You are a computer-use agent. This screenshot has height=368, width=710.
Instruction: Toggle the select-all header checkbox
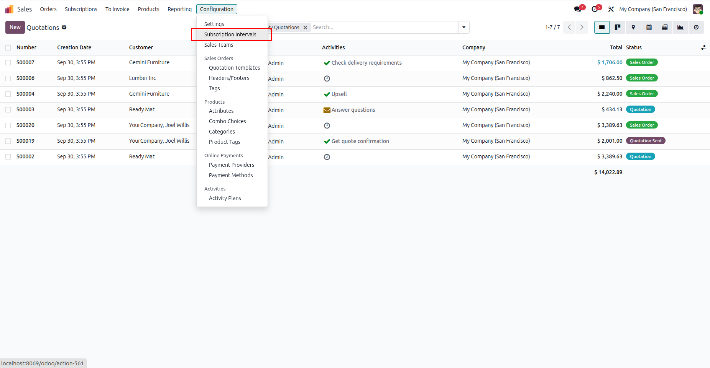click(8, 48)
